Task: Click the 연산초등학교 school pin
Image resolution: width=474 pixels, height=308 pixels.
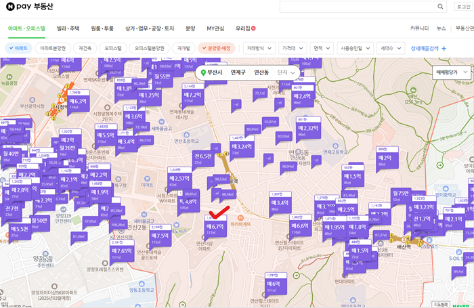Action: [x=186, y=135]
